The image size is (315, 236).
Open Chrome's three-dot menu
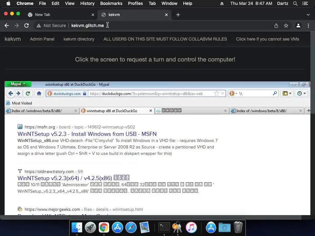308,26
